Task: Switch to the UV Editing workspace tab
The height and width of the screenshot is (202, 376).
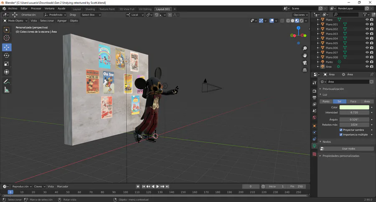Action: 145,9
